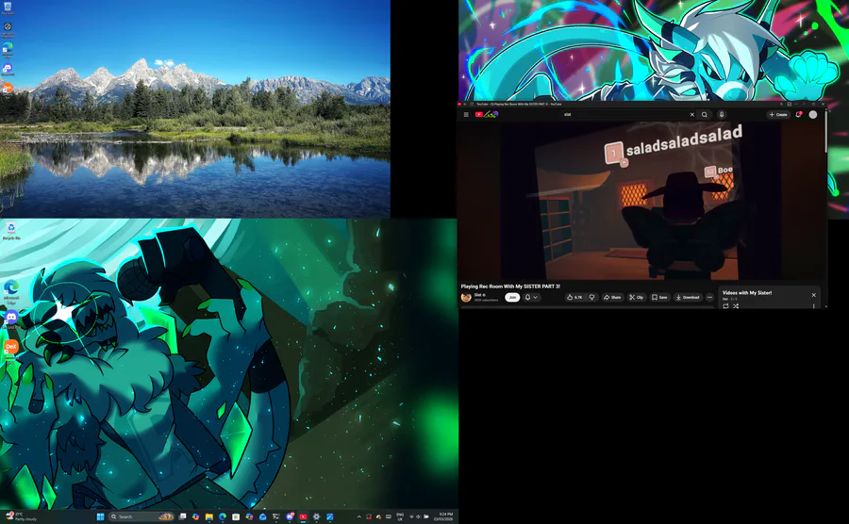The width and height of the screenshot is (849, 524).
Task: Run search with magnifier button in YouTube
Action: [705, 115]
